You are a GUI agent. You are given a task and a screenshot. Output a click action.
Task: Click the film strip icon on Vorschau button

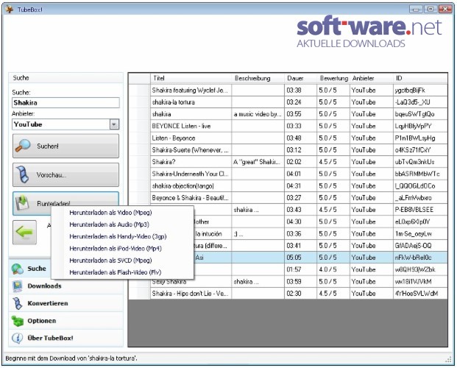point(23,174)
